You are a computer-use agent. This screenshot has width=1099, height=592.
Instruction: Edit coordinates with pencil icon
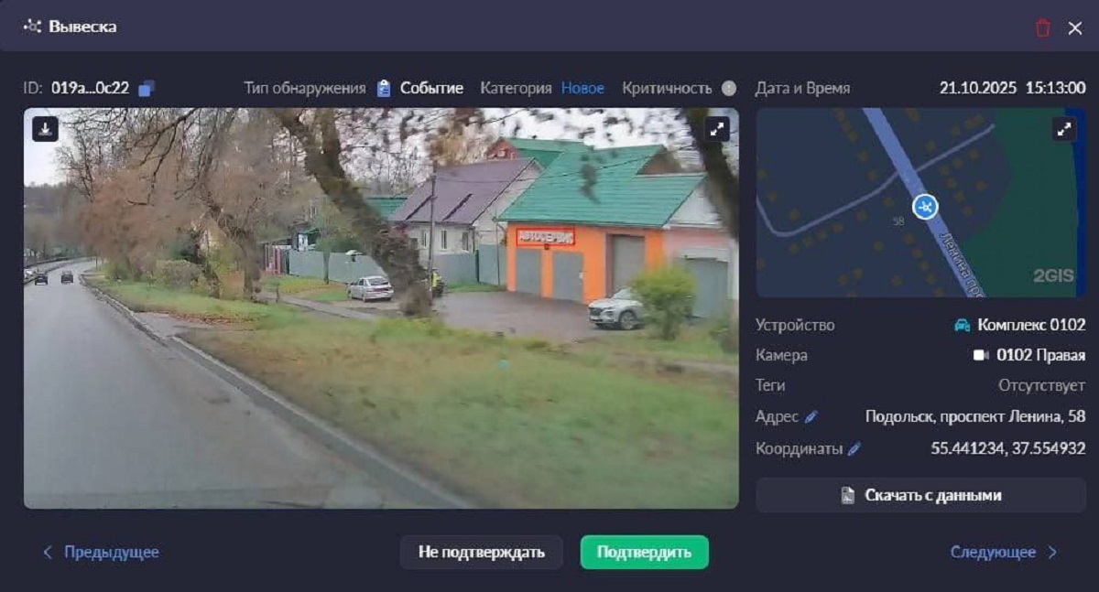coord(854,449)
